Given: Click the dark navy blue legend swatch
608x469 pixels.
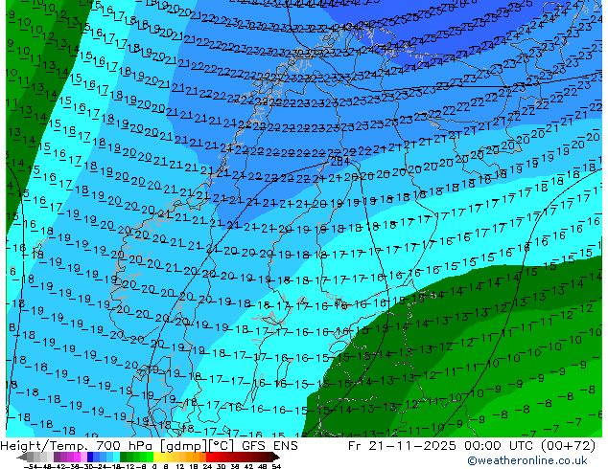Looking at the screenshot, I should tap(90, 457).
